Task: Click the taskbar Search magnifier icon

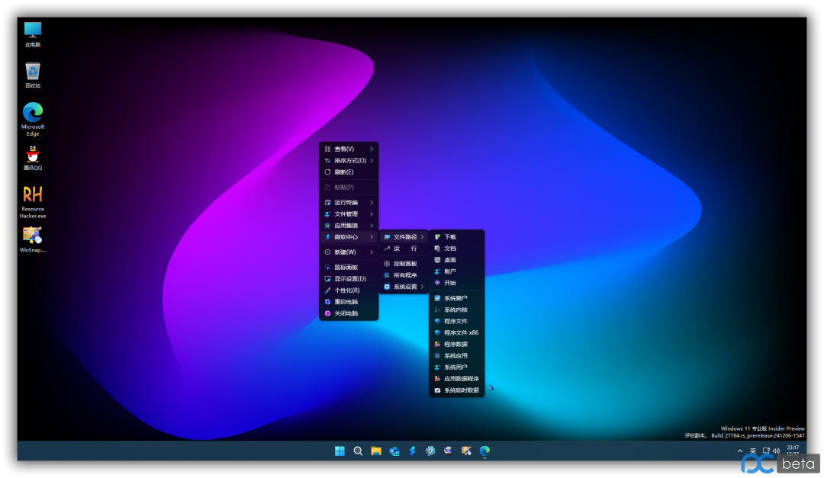Action: click(x=358, y=451)
